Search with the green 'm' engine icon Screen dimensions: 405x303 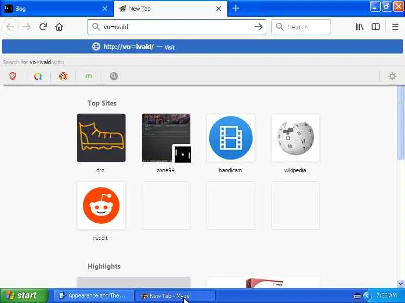pos(89,76)
